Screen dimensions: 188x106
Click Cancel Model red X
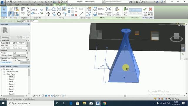(x=150, y=11)
